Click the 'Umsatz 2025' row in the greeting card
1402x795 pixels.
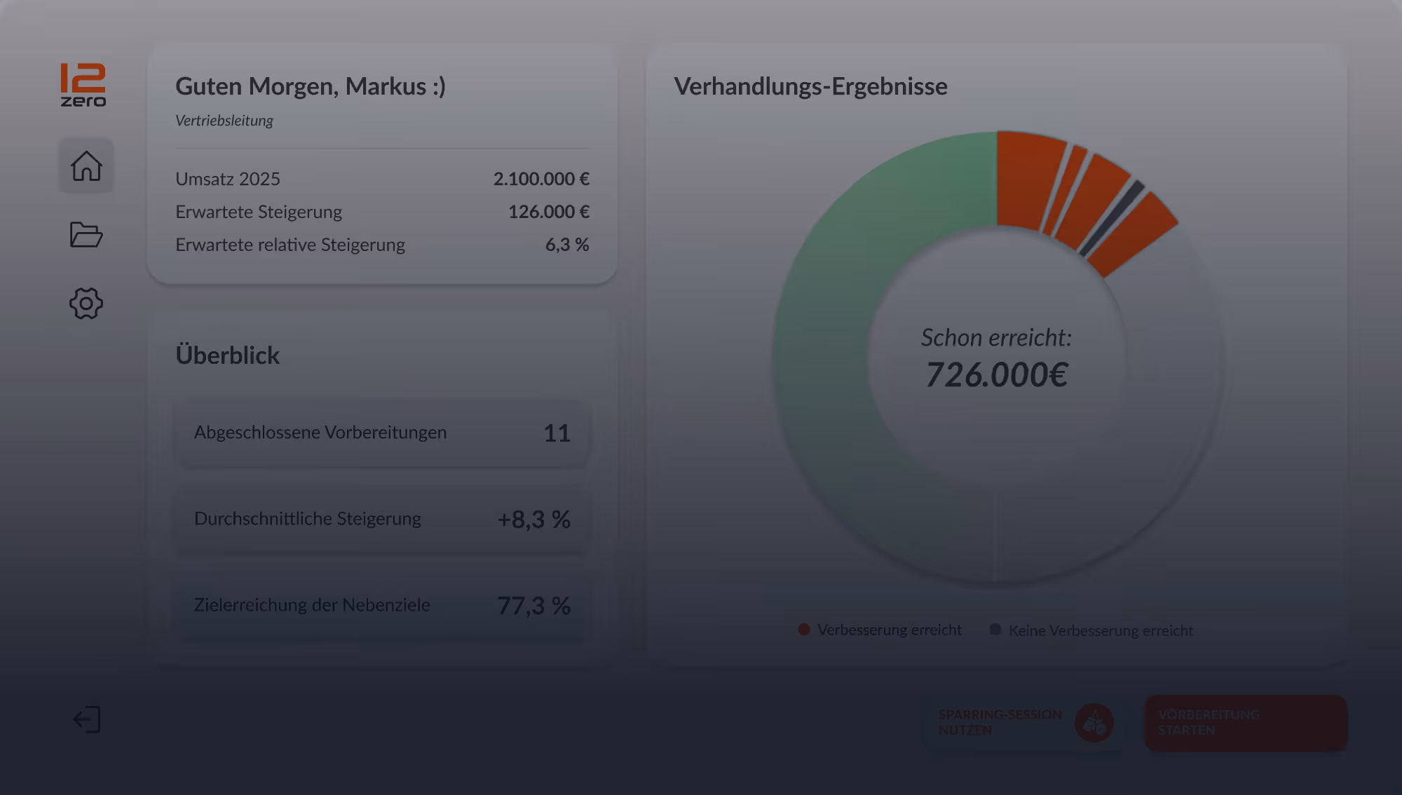coord(382,179)
